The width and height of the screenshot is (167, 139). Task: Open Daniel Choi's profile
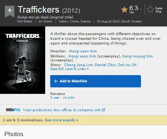coord(106,65)
